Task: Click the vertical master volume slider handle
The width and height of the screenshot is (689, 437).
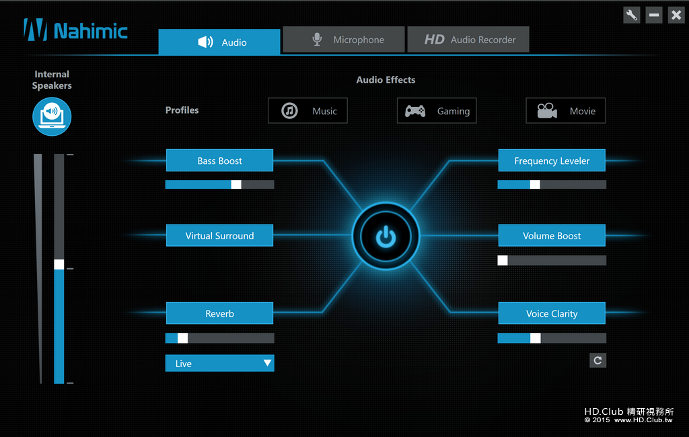Action: tap(59, 264)
